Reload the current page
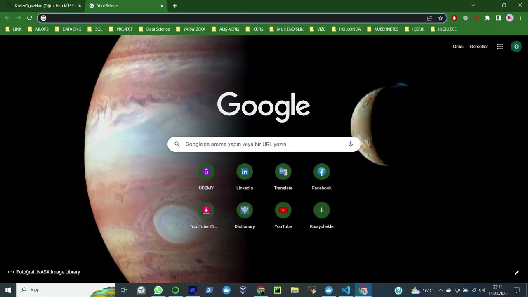The height and width of the screenshot is (297, 528). click(x=30, y=18)
